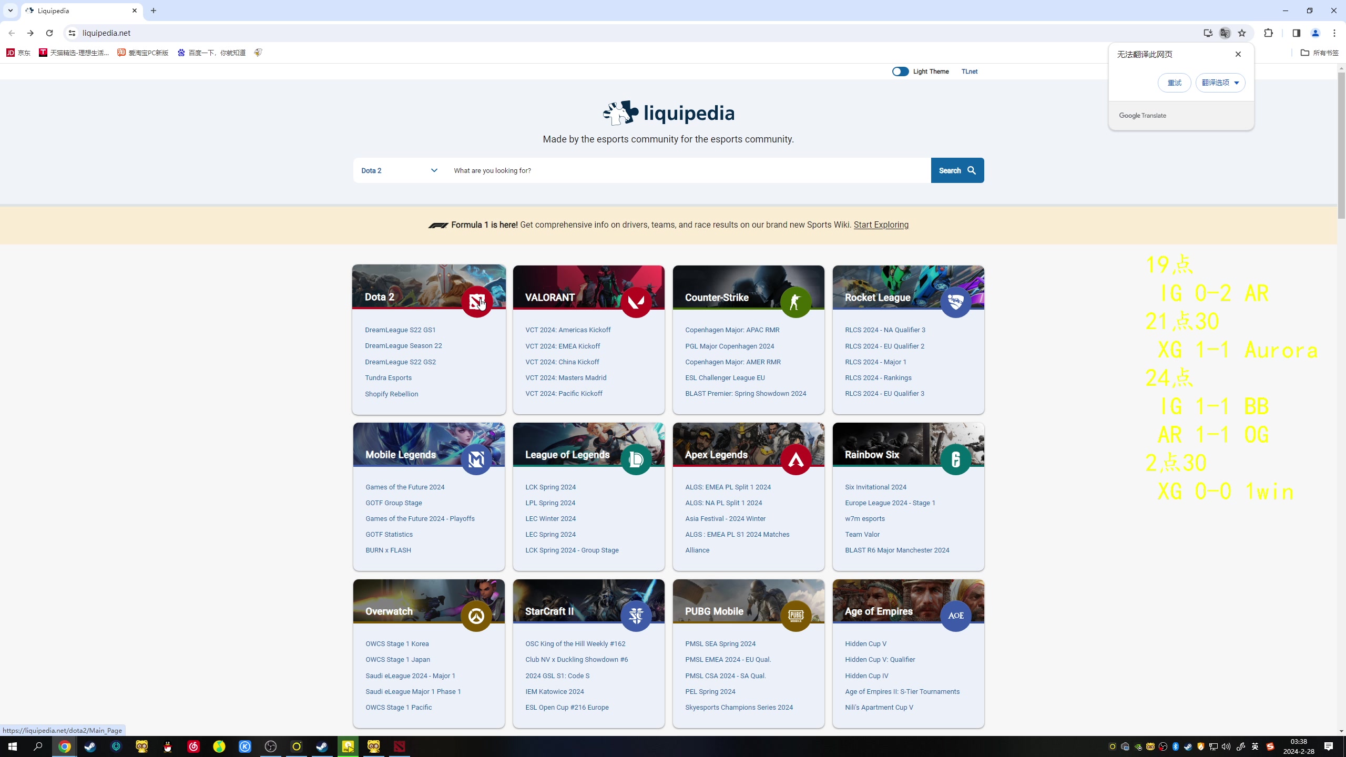Bookmark this page with the star icon
Viewport: 1346px width, 757px height.
[x=1242, y=33]
